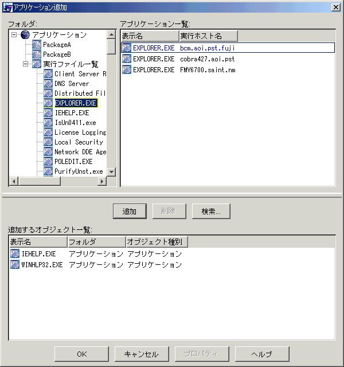
Task: Click the IEHELP.EXE icon in the tree
Action: tap(48, 113)
